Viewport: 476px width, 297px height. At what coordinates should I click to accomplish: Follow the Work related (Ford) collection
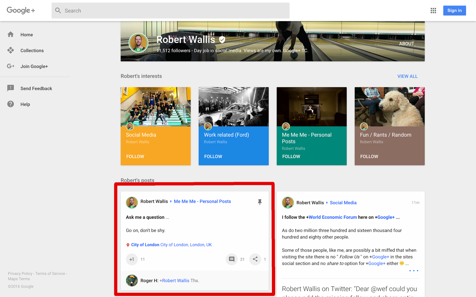tap(213, 157)
